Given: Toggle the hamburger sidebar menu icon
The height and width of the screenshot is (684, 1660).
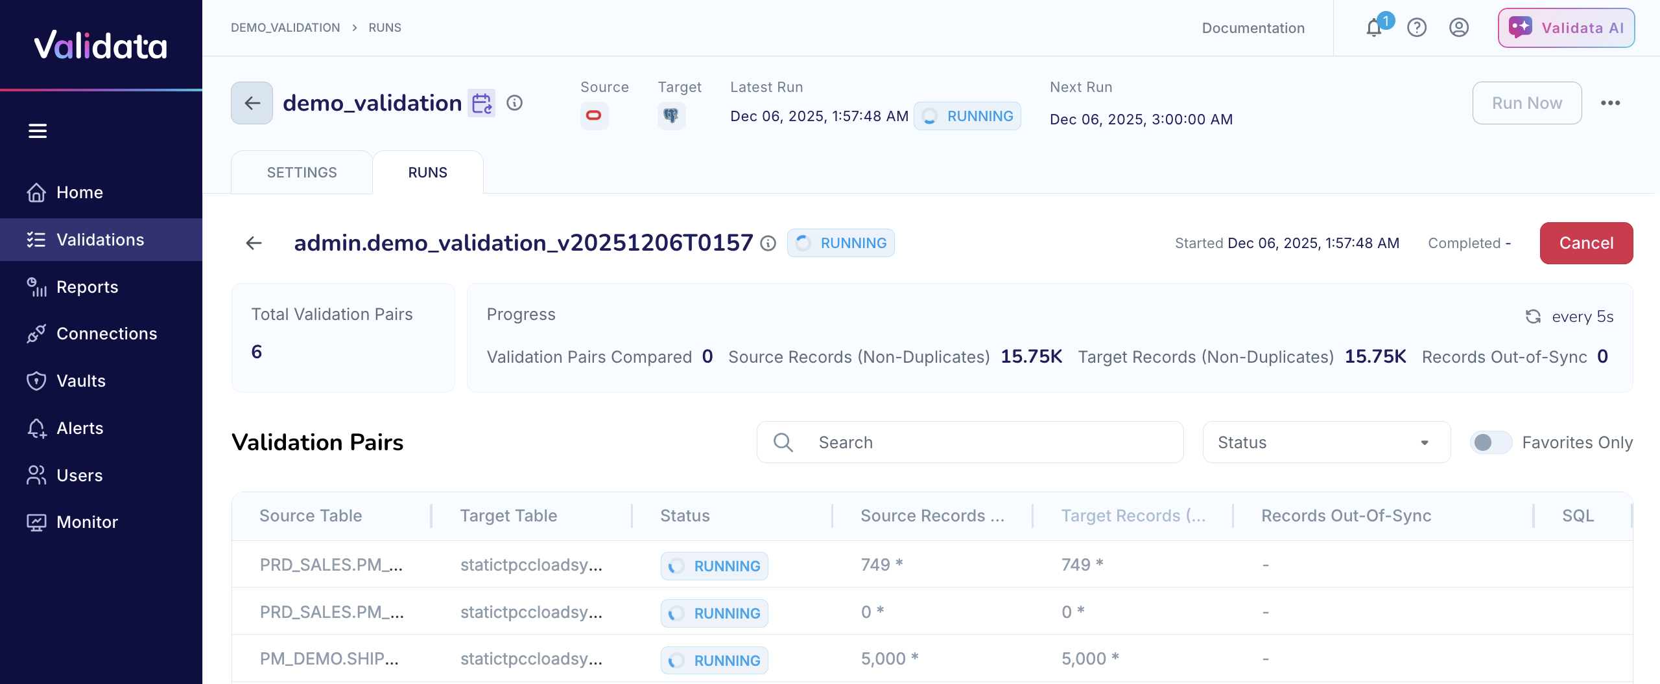Looking at the screenshot, I should tap(38, 131).
